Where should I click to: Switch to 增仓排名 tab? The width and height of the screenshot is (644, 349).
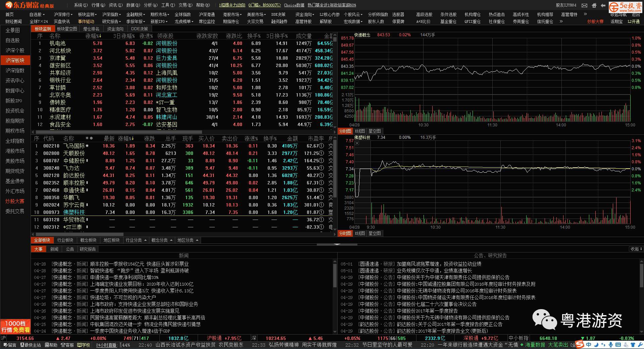click(x=91, y=29)
